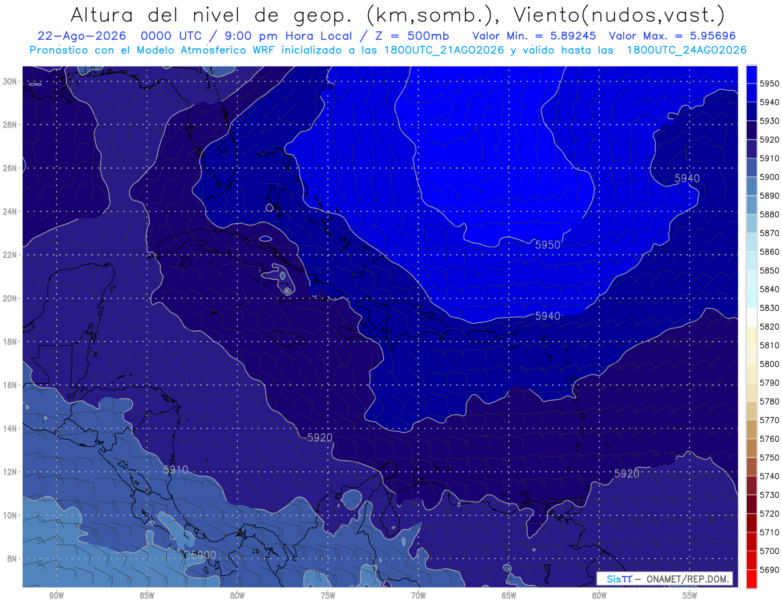
Task: Click the 85W longitude axis label
Action: (147, 596)
